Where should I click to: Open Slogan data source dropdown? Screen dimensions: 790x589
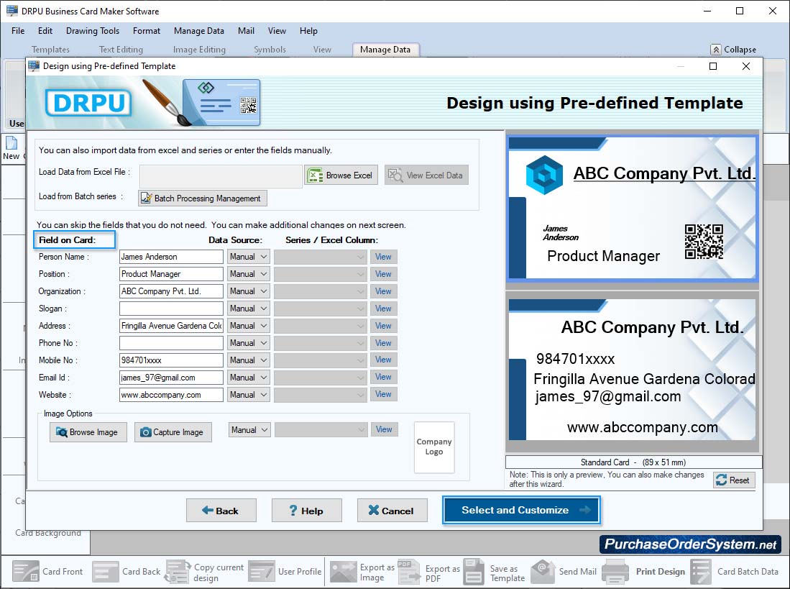click(x=249, y=309)
